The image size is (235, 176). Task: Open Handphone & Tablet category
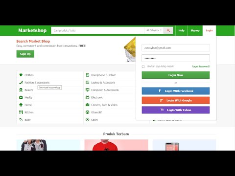click(103, 75)
